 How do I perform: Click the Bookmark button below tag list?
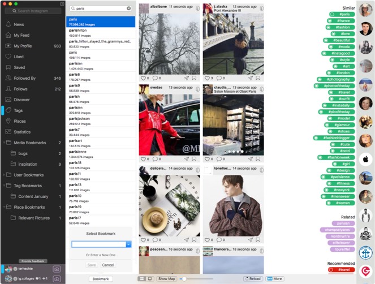click(x=101, y=279)
